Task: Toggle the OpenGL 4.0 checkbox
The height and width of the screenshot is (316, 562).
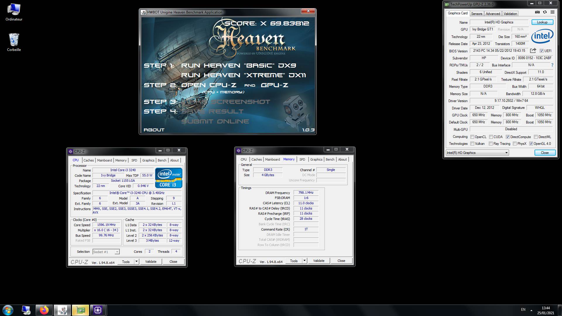Action: coord(531,144)
